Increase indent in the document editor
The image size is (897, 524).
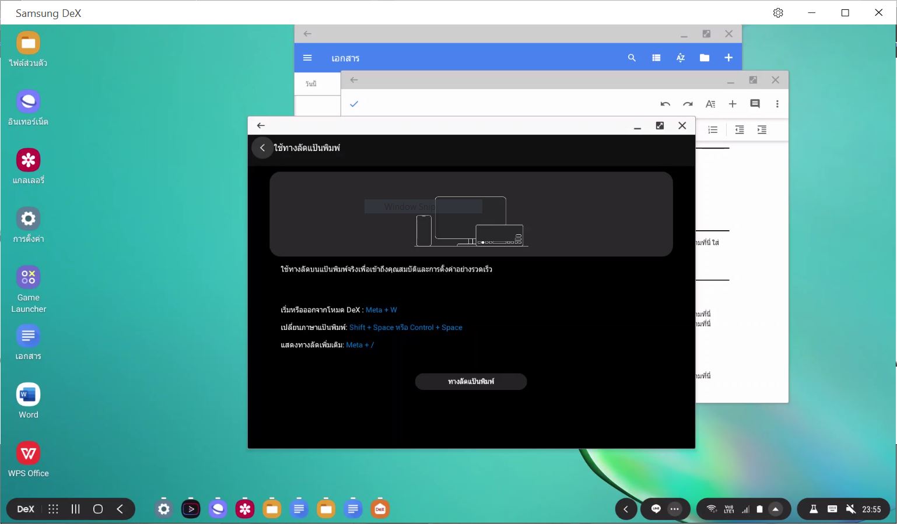[762, 130]
